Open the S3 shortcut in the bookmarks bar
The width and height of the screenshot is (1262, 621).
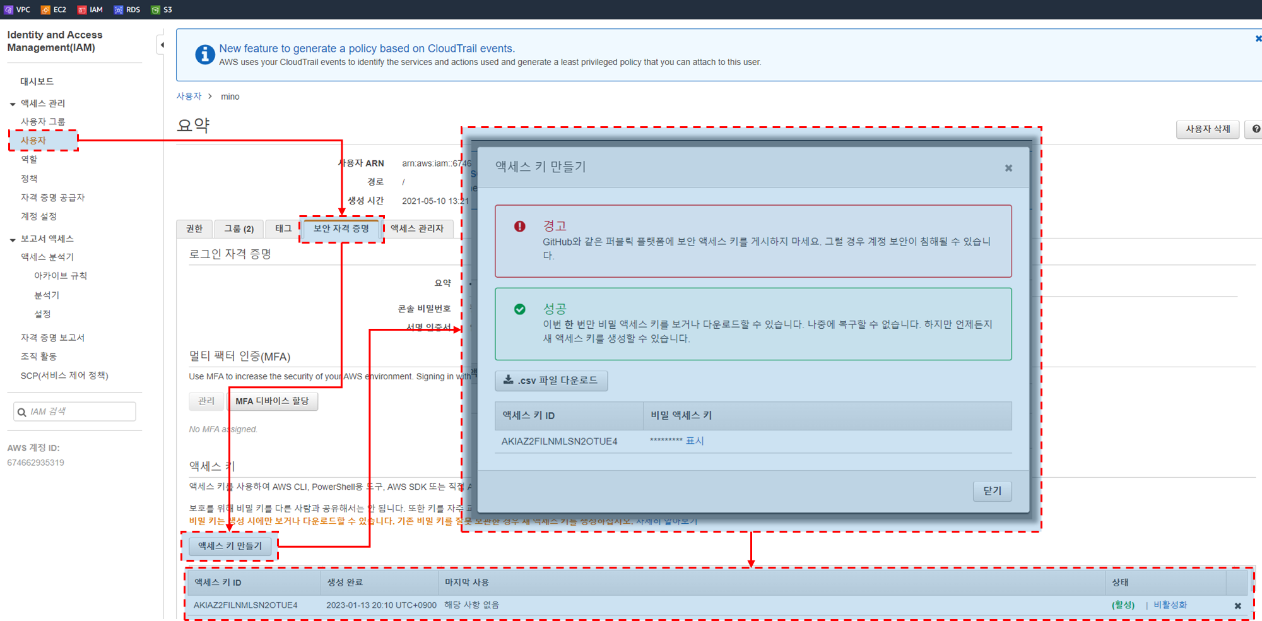[162, 9]
